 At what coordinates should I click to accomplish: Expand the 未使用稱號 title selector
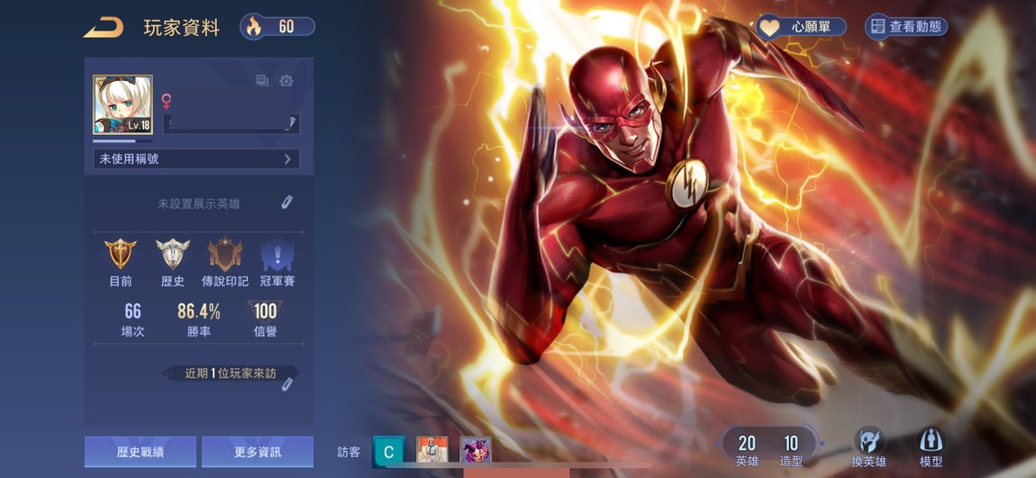click(196, 158)
